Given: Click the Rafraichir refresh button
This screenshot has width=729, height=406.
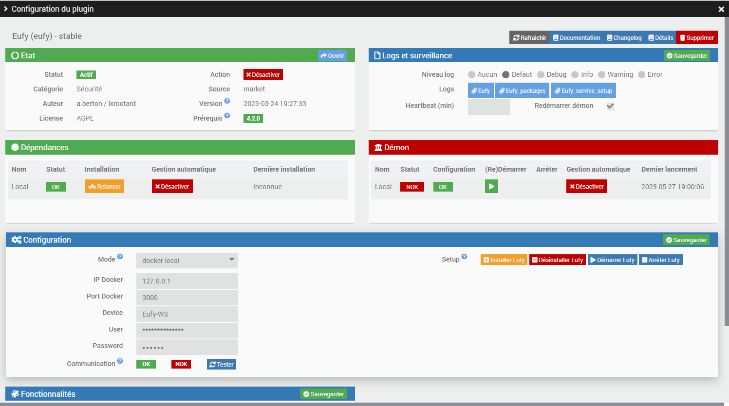Looking at the screenshot, I should pyautogui.click(x=529, y=37).
